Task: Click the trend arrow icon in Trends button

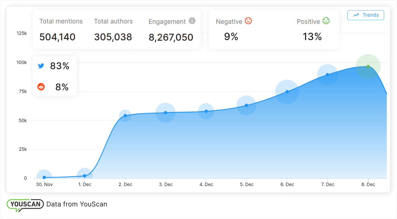Action: click(356, 15)
